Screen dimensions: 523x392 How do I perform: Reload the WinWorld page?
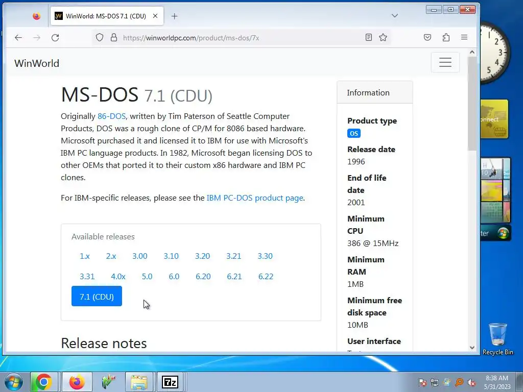point(55,38)
